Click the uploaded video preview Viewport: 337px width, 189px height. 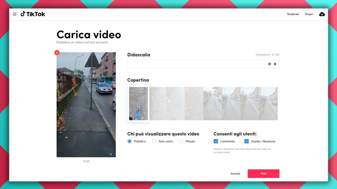(86, 105)
